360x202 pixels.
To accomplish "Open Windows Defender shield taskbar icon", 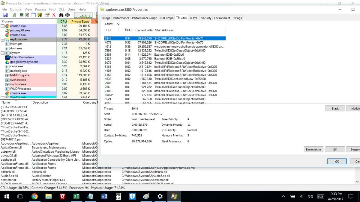I will click(x=132, y=196).
